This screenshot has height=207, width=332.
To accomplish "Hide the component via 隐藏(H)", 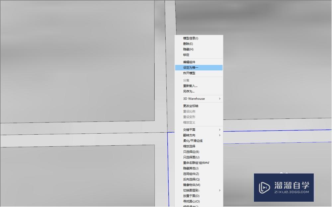I will pyautogui.click(x=187, y=49).
